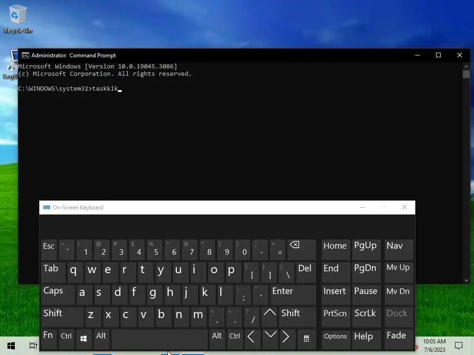Click the backslash key
The image size is (474, 355).
pyautogui.click(x=286, y=272)
